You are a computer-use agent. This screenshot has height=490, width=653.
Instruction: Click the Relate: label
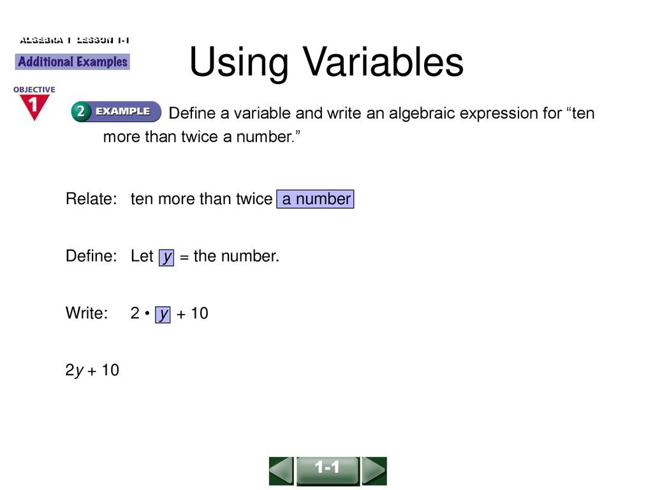(x=91, y=199)
